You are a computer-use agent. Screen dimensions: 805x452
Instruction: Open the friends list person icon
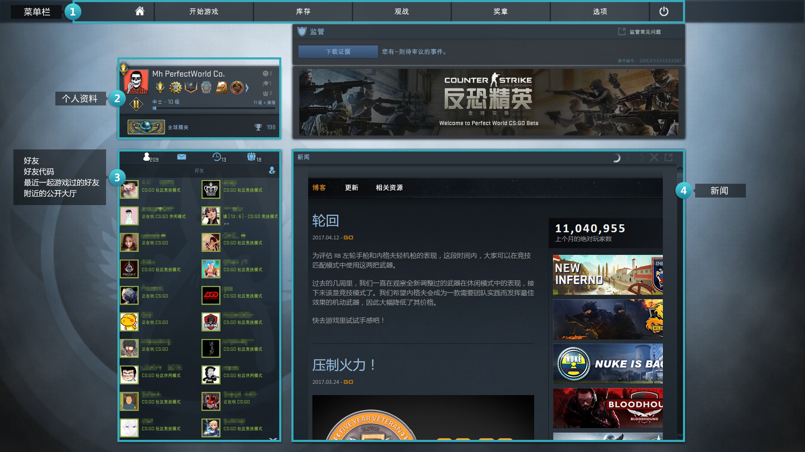click(147, 157)
